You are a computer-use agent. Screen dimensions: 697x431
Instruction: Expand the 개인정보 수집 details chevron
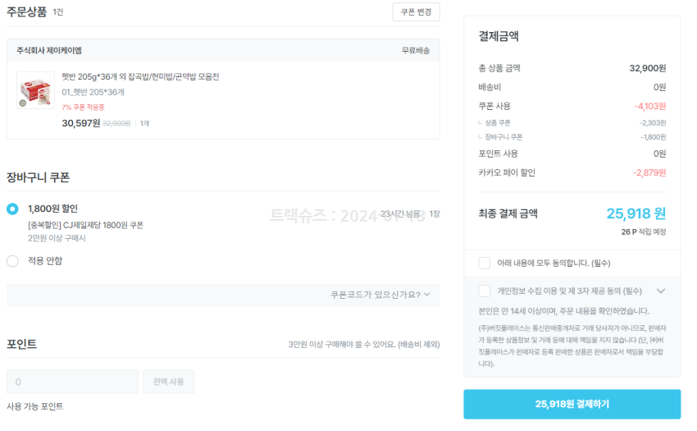tap(661, 291)
